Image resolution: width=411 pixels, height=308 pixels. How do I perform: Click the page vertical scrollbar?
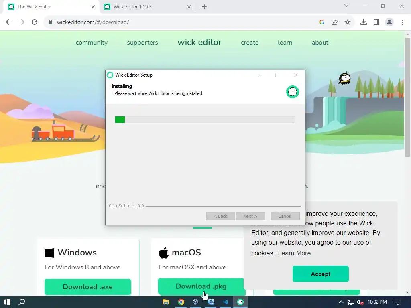407,97
